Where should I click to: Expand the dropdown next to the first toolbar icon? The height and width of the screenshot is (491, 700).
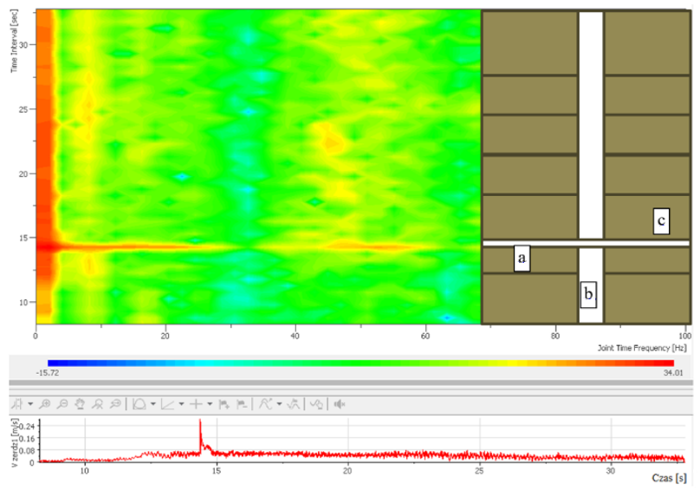click(x=30, y=404)
